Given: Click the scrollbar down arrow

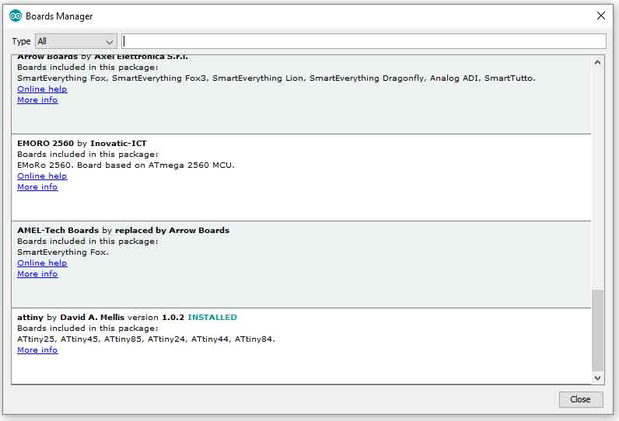Looking at the screenshot, I should (598, 378).
